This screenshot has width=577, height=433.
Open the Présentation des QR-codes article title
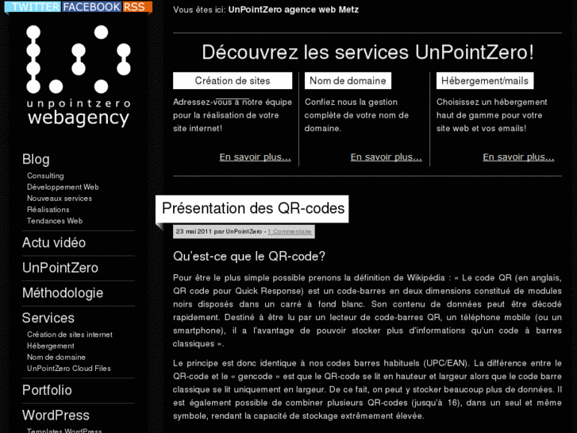[253, 209]
